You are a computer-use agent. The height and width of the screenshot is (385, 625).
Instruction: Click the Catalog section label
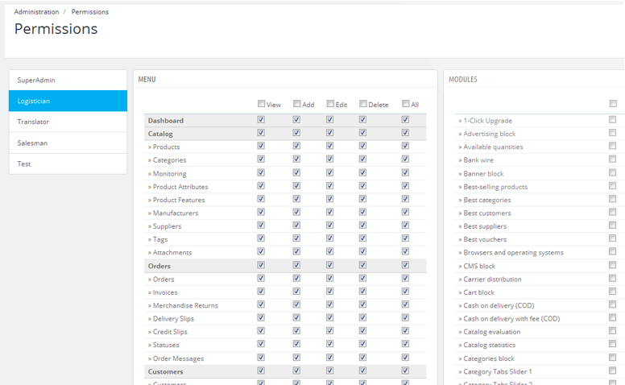click(x=160, y=134)
